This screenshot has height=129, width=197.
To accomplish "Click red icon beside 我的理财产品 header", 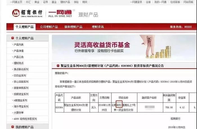I will point(13,127).
